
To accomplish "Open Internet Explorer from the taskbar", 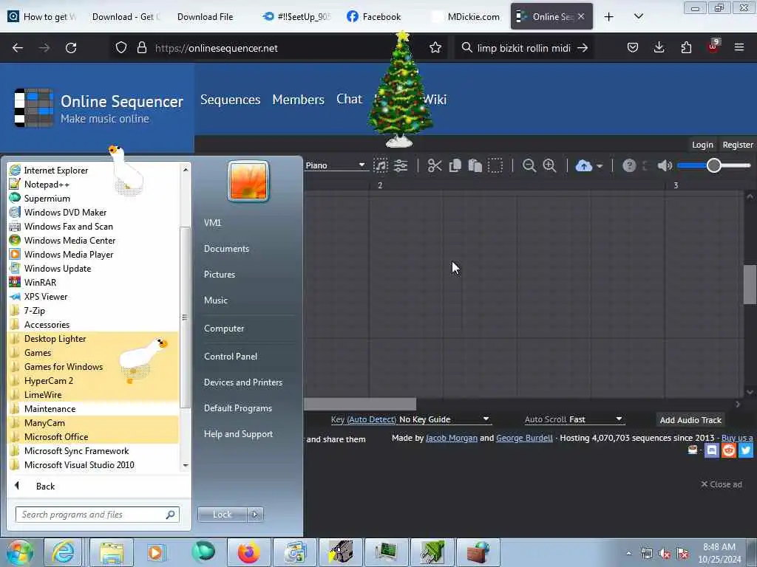I will coord(64,552).
